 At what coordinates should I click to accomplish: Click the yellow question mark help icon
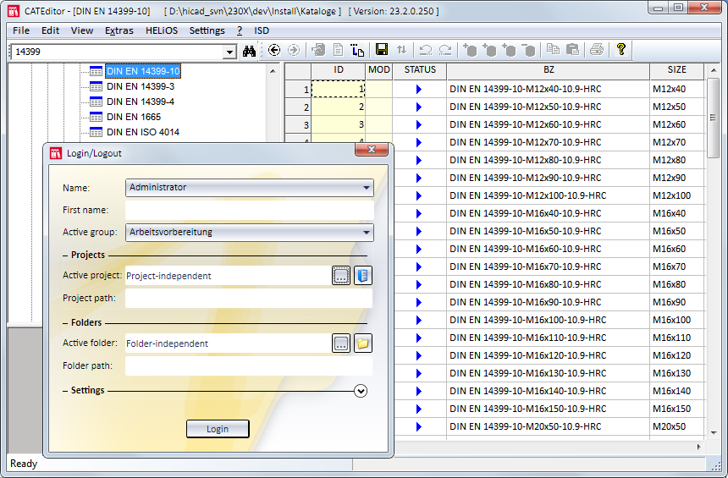(620, 50)
